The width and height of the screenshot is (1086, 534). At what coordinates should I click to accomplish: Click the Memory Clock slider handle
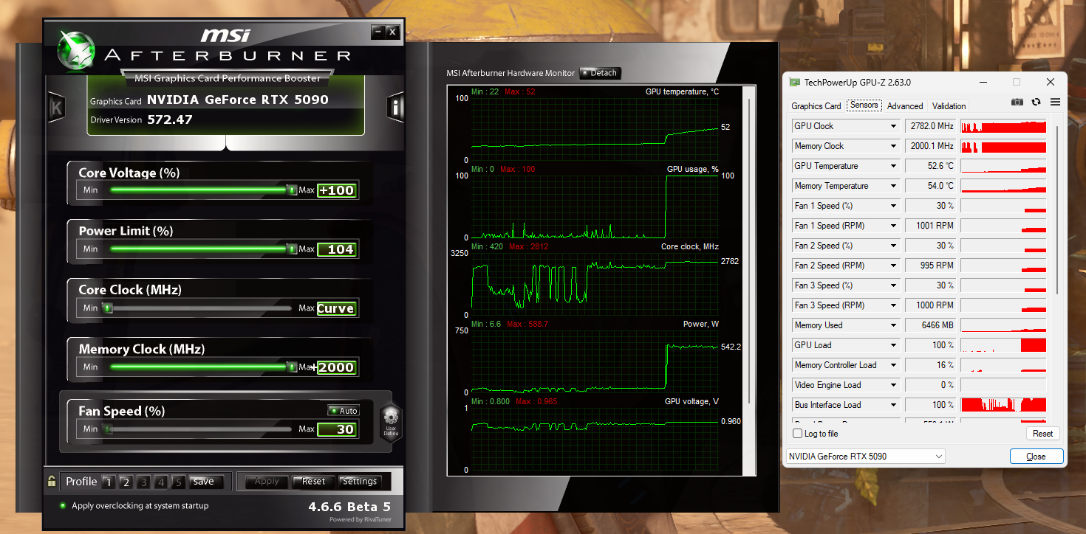(x=292, y=367)
